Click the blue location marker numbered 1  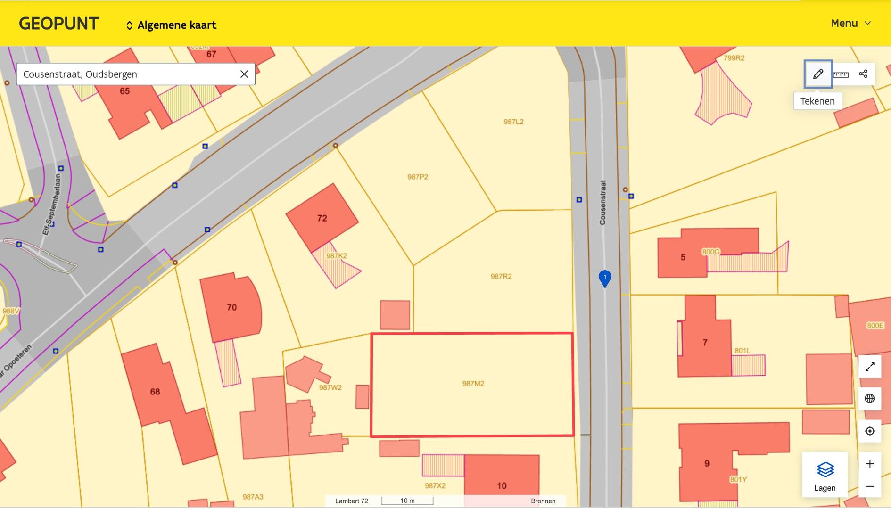click(605, 278)
